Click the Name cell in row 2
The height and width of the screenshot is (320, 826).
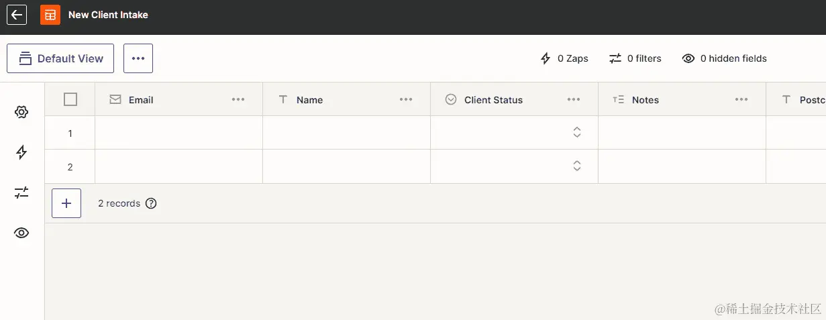point(347,166)
